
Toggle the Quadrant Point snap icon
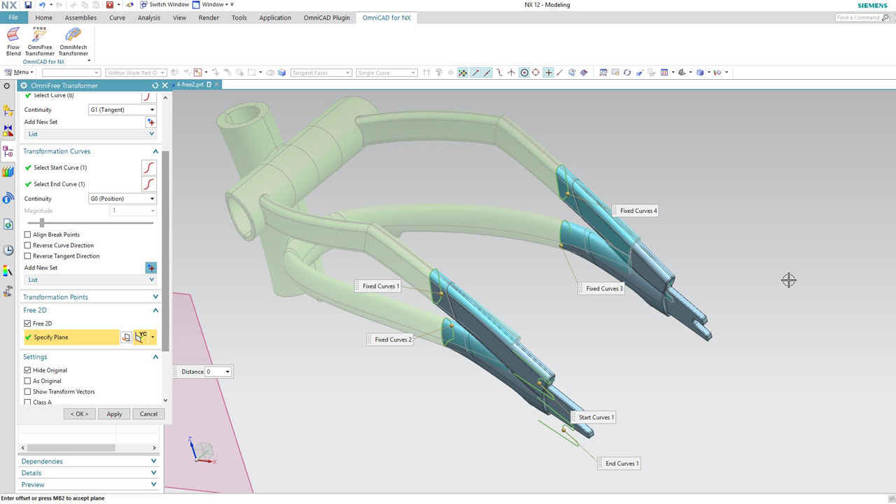point(535,73)
